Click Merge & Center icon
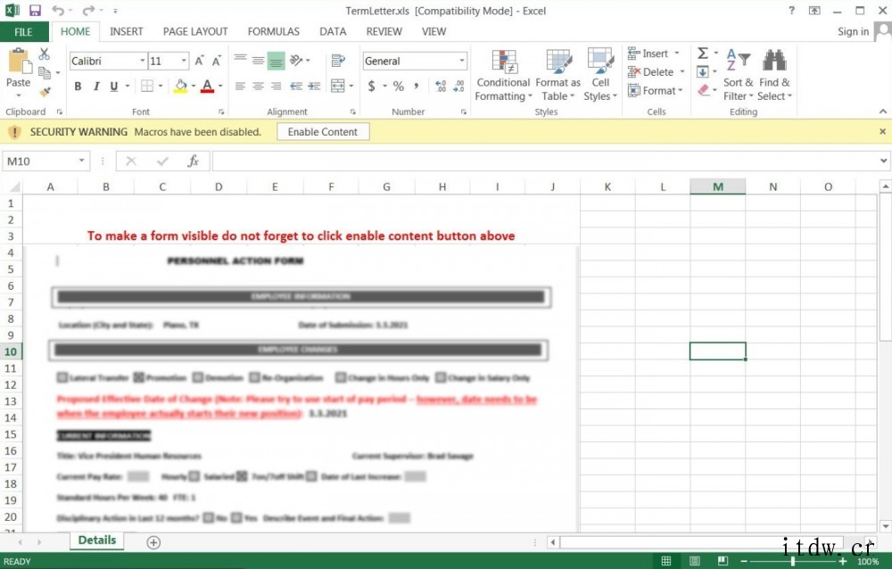The image size is (892, 569). pos(338,86)
